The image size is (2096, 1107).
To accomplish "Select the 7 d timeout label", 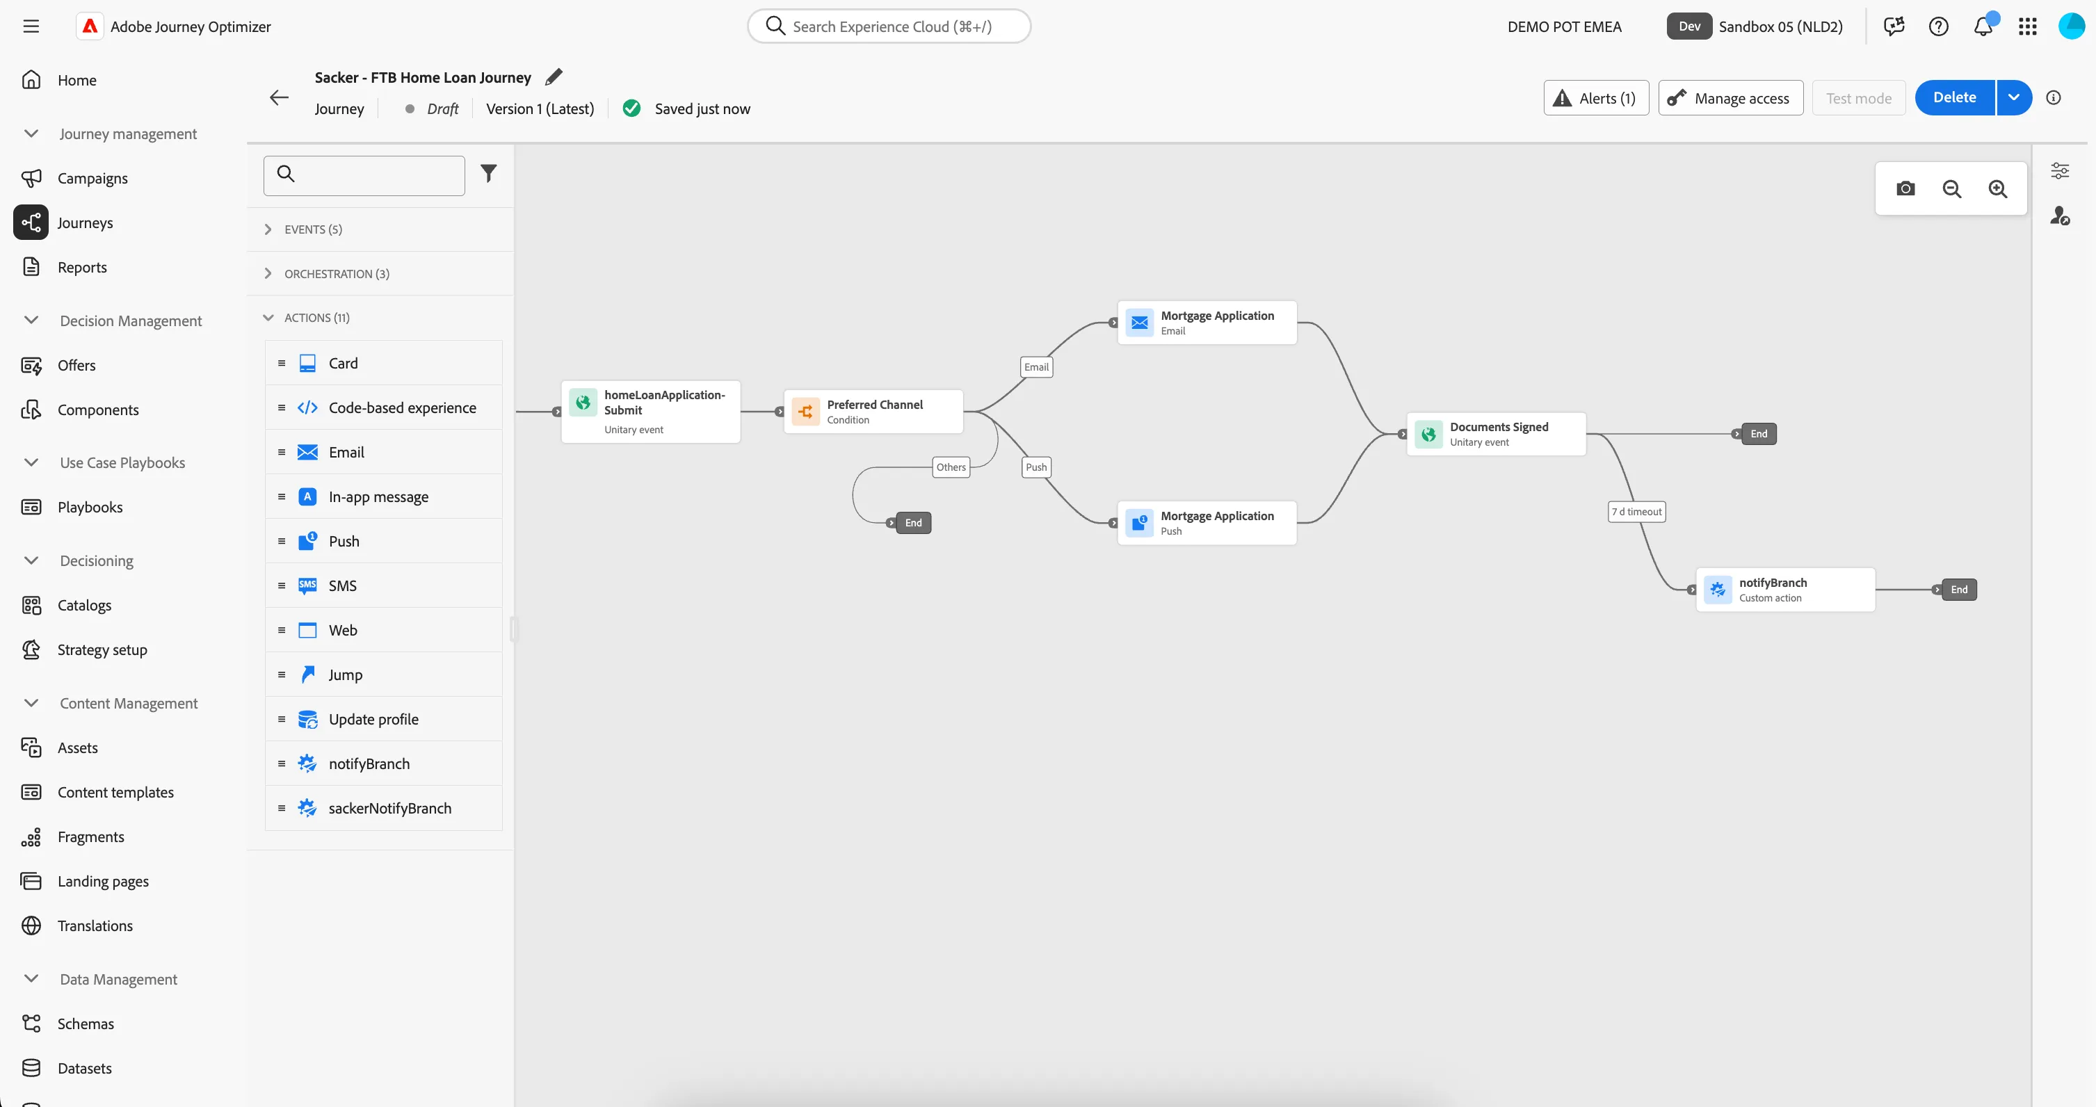I will coord(1637,512).
